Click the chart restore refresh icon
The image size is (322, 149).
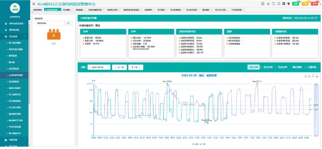(x=313, y=76)
